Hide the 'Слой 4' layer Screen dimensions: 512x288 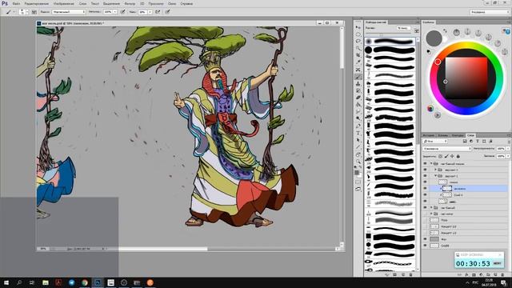coord(425,195)
